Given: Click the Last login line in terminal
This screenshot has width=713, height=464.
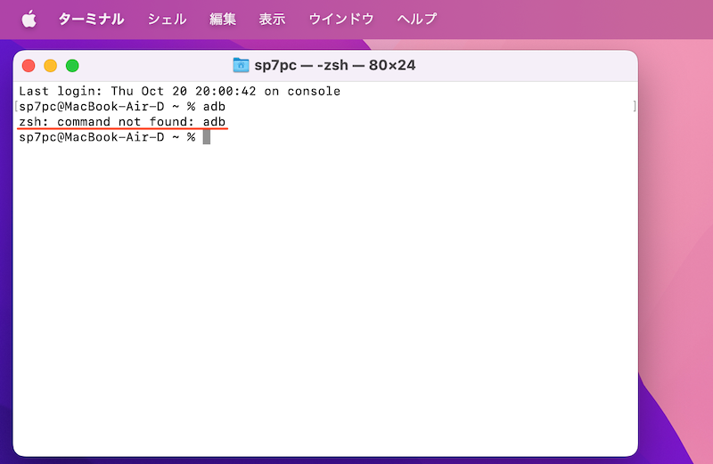Looking at the screenshot, I should [x=179, y=91].
